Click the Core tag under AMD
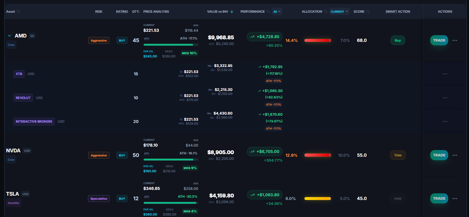Image resolution: width=469 pixels, height=217 pixels. click(x=11, y=45)
